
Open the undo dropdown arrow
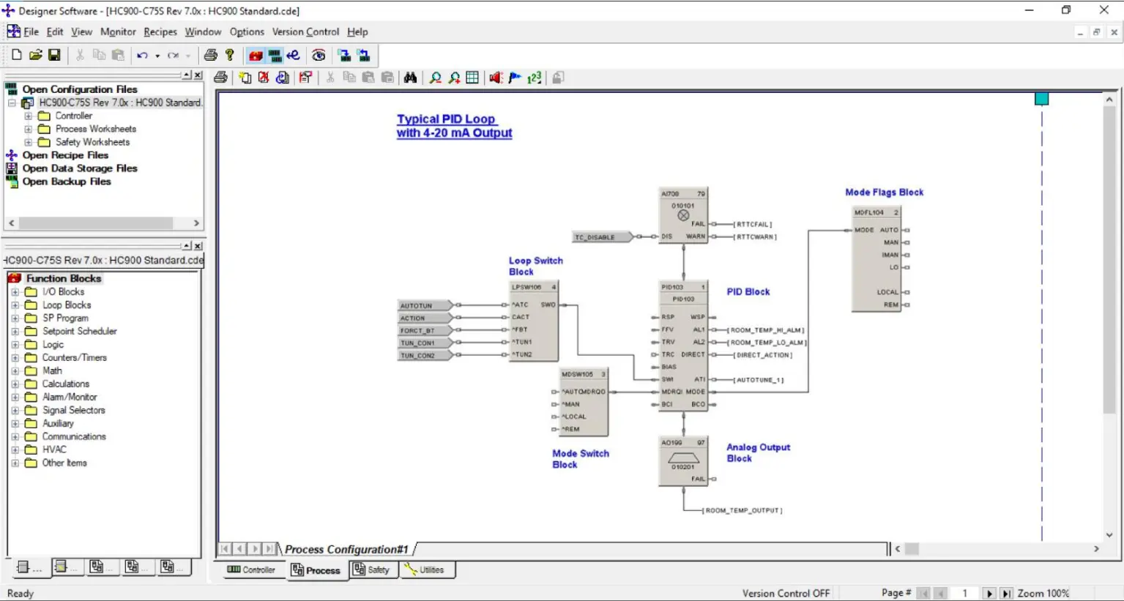[157, 56]
